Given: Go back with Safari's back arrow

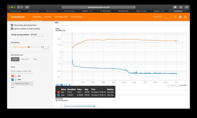Looking at the screenshot, I should click(18, 7).
